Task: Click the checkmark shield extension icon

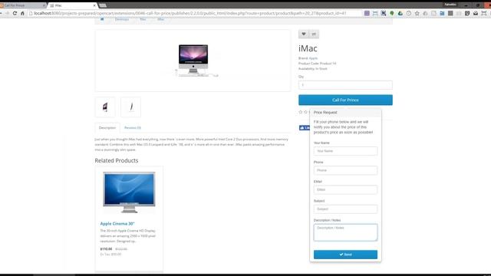Action: (x=467, y=13)
